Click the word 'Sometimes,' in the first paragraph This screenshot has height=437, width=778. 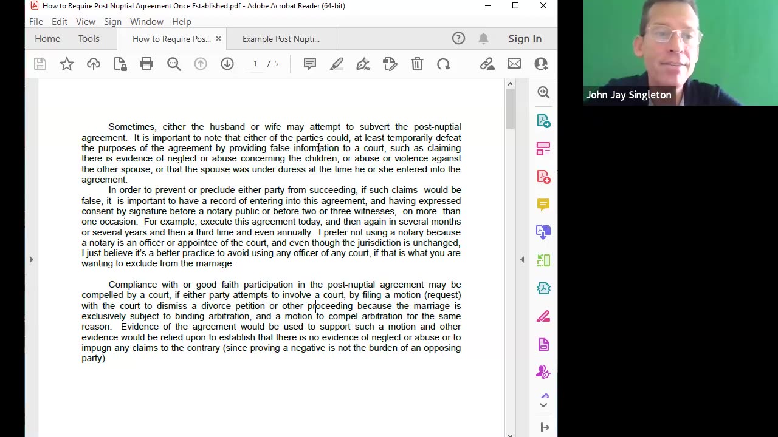[133, 127]
